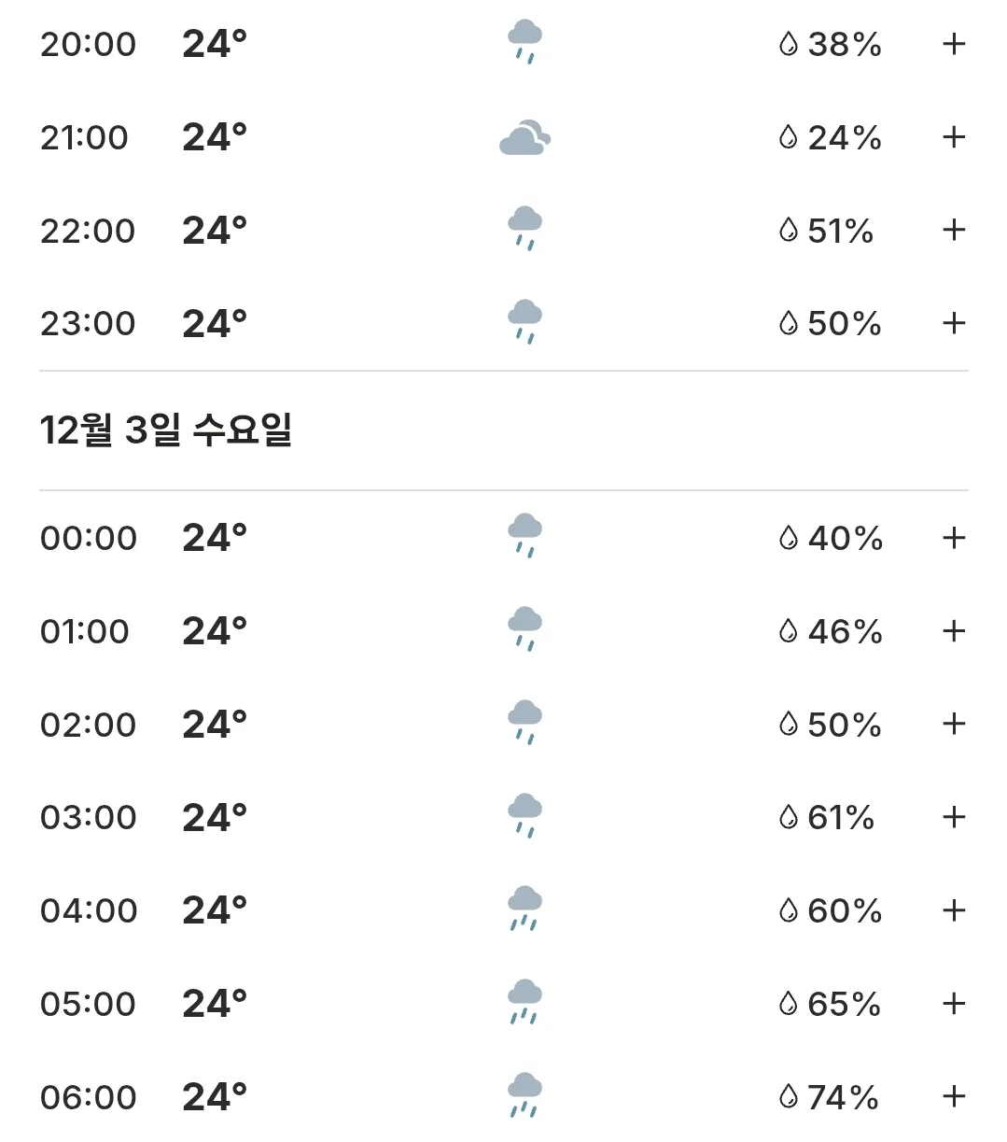
Task: Expand the 23:00 forecast with plus
Action: click(954, 323)
